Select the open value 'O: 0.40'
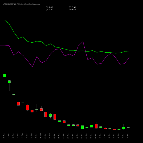The image size is (143, 143). point(49,10)
